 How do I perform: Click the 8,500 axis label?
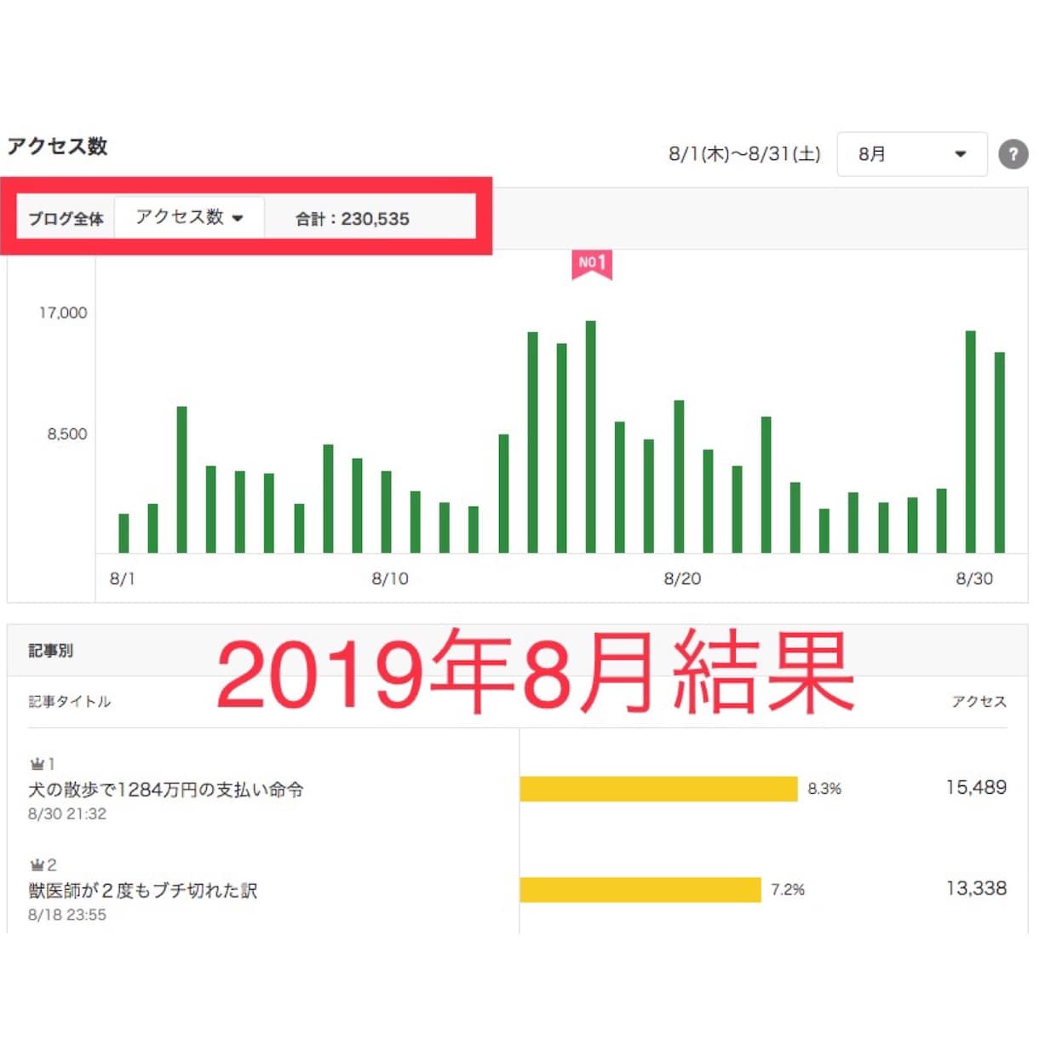[67, 433]
